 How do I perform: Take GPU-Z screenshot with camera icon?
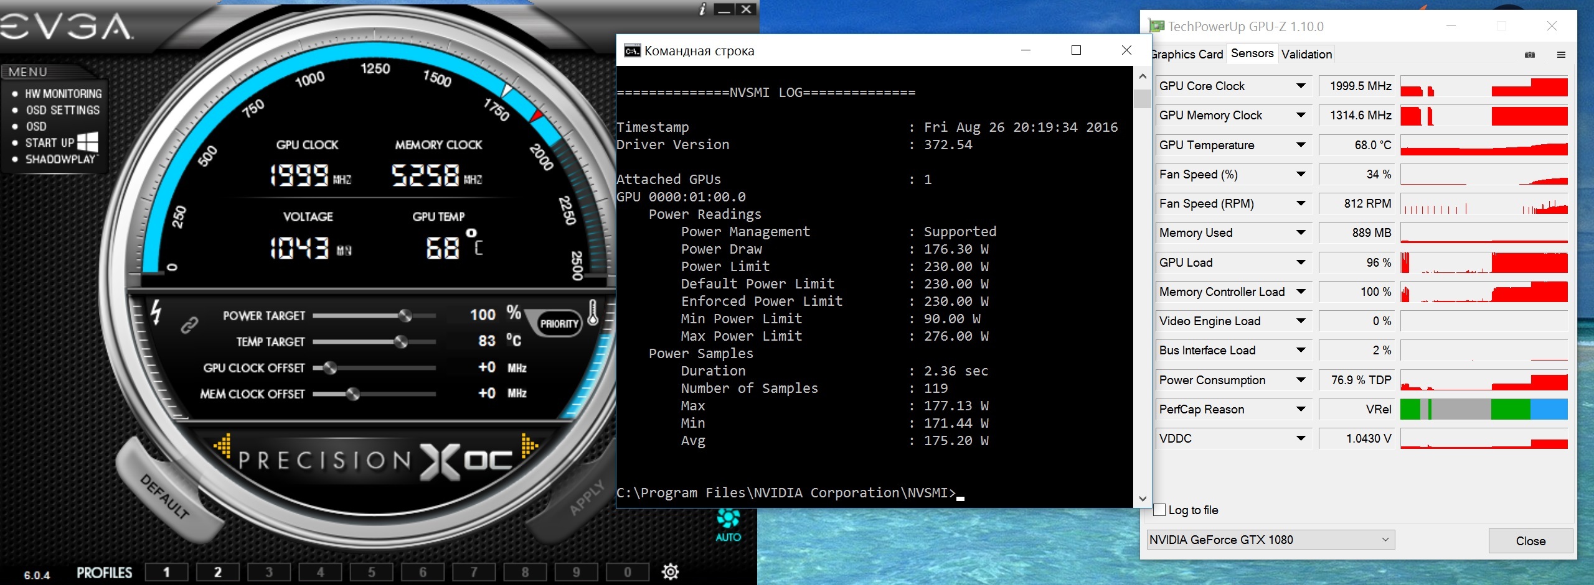(1530, 55)
